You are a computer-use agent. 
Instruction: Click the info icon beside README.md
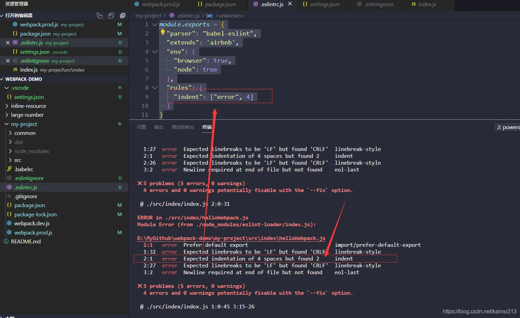coord(6,241)
